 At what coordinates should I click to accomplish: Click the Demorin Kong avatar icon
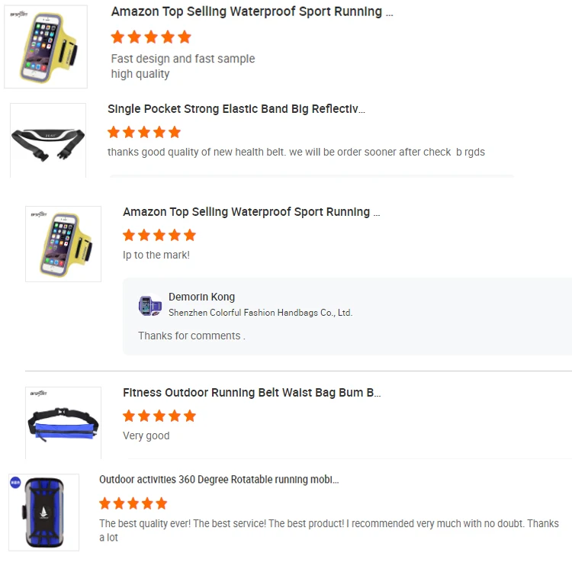(x=150, y=305)
